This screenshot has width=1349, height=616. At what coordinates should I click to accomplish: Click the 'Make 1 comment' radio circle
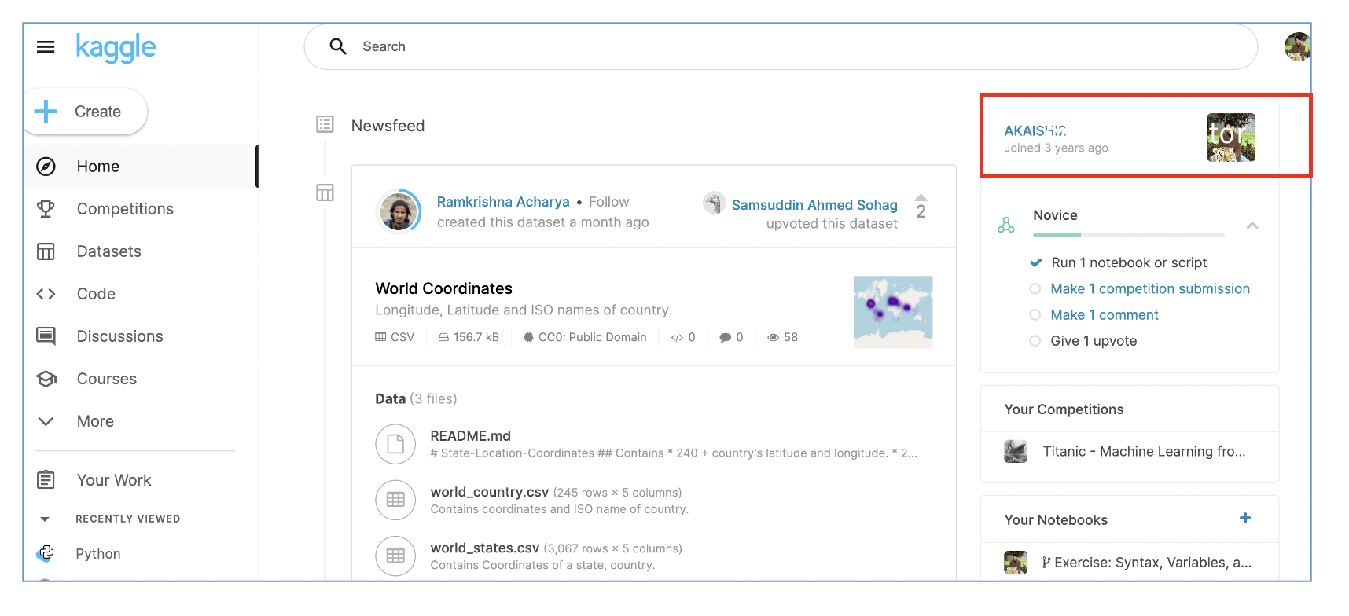[x=1035, y=315]
